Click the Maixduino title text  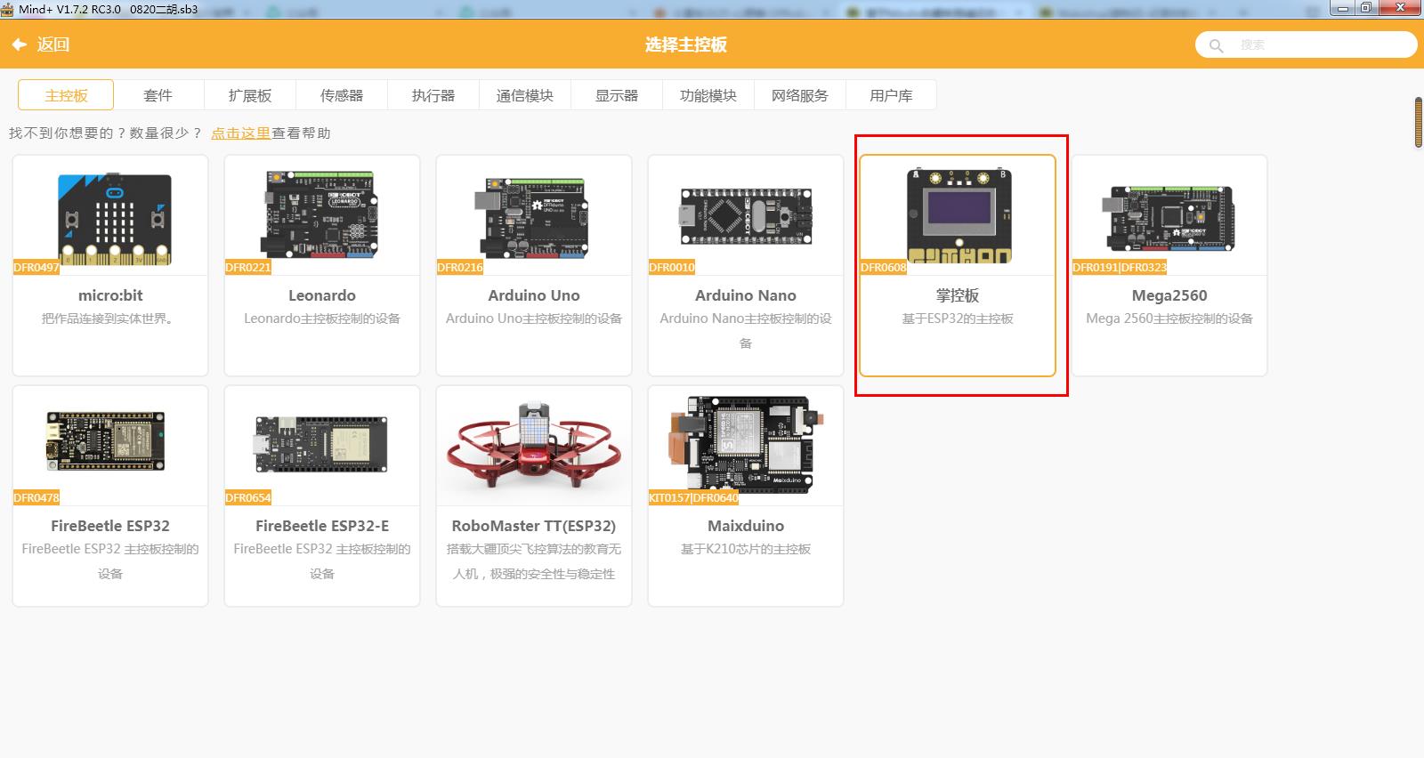pos(746,526)
